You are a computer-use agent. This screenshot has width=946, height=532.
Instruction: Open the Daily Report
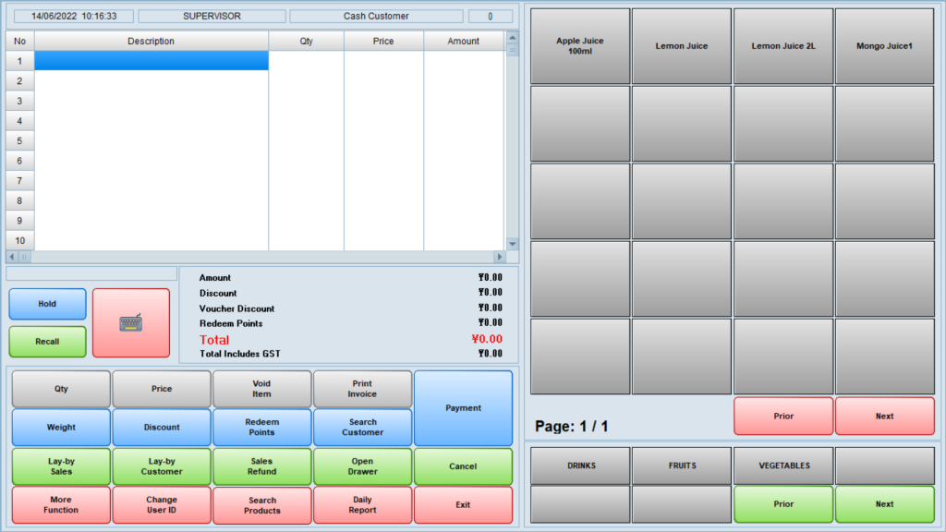point(362,505)
